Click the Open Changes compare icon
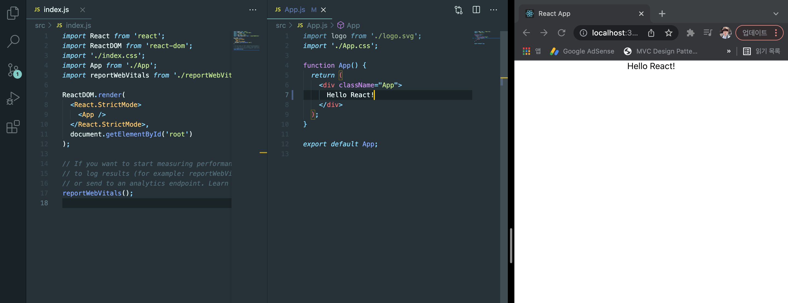 coord(458,10)
